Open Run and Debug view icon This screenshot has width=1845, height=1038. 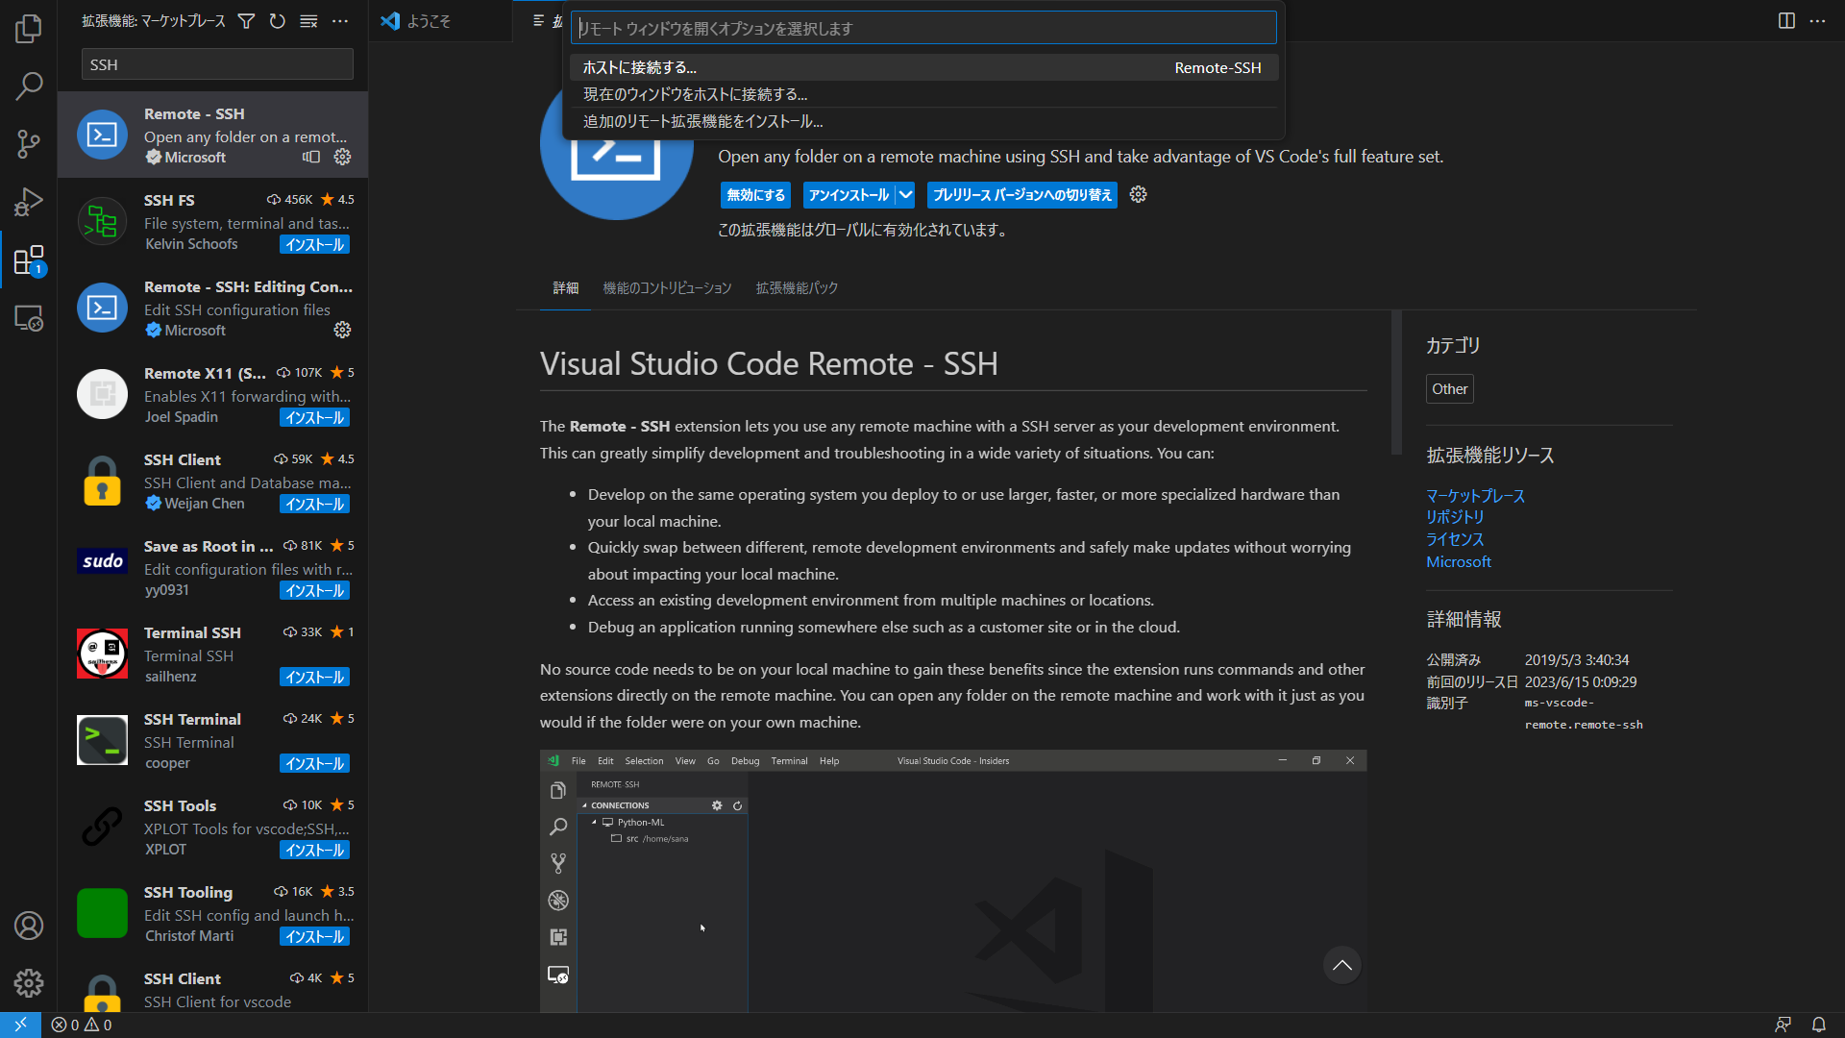[29, 202]
